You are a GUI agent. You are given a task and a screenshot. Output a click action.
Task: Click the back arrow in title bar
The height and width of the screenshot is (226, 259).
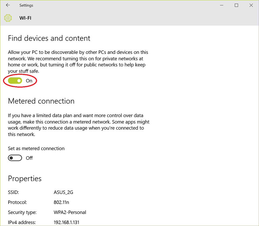(x=8, y=5)
